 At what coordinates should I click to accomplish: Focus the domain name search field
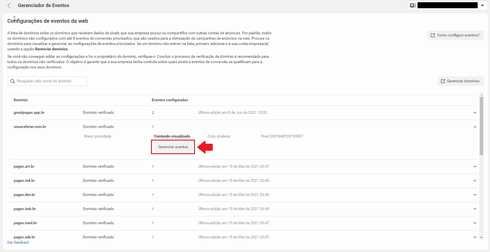[x=47, y=81]
